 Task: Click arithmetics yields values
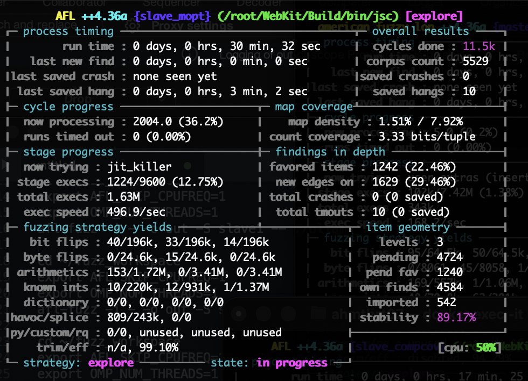(x=194, y=272)
